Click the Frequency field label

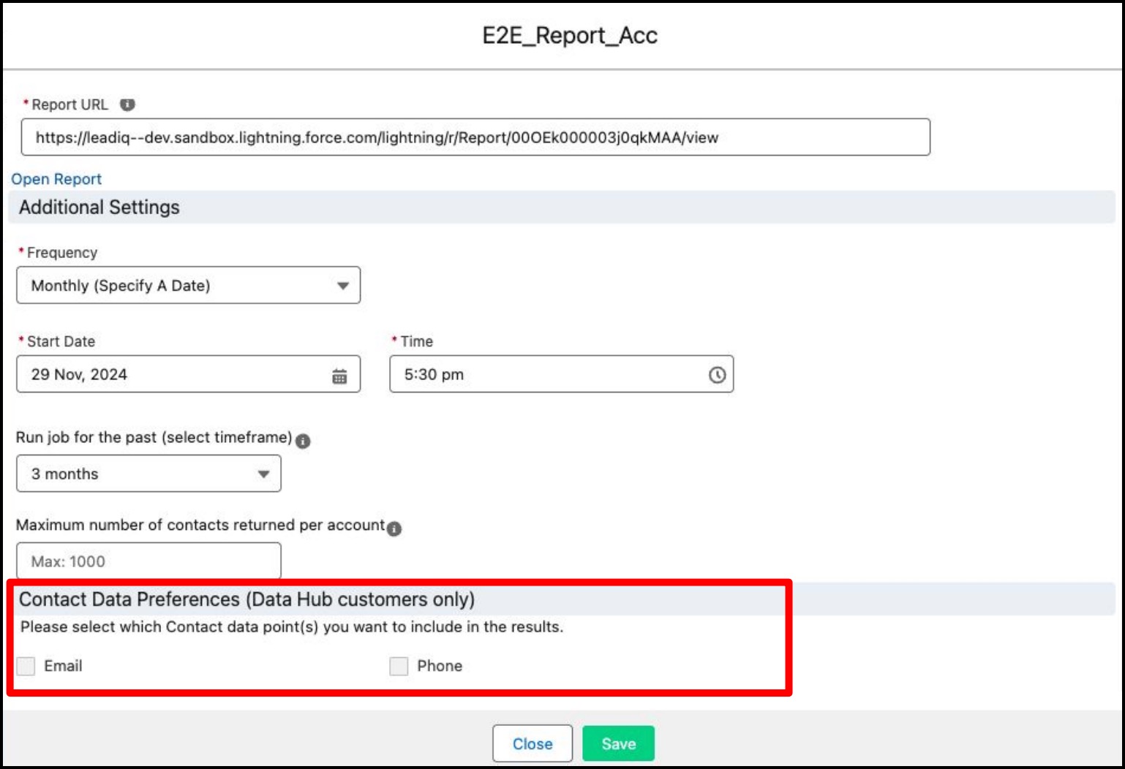pyautogui.click(x=62, y=253)
